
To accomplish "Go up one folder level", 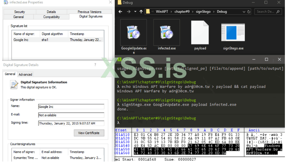I will coord(141,12).
